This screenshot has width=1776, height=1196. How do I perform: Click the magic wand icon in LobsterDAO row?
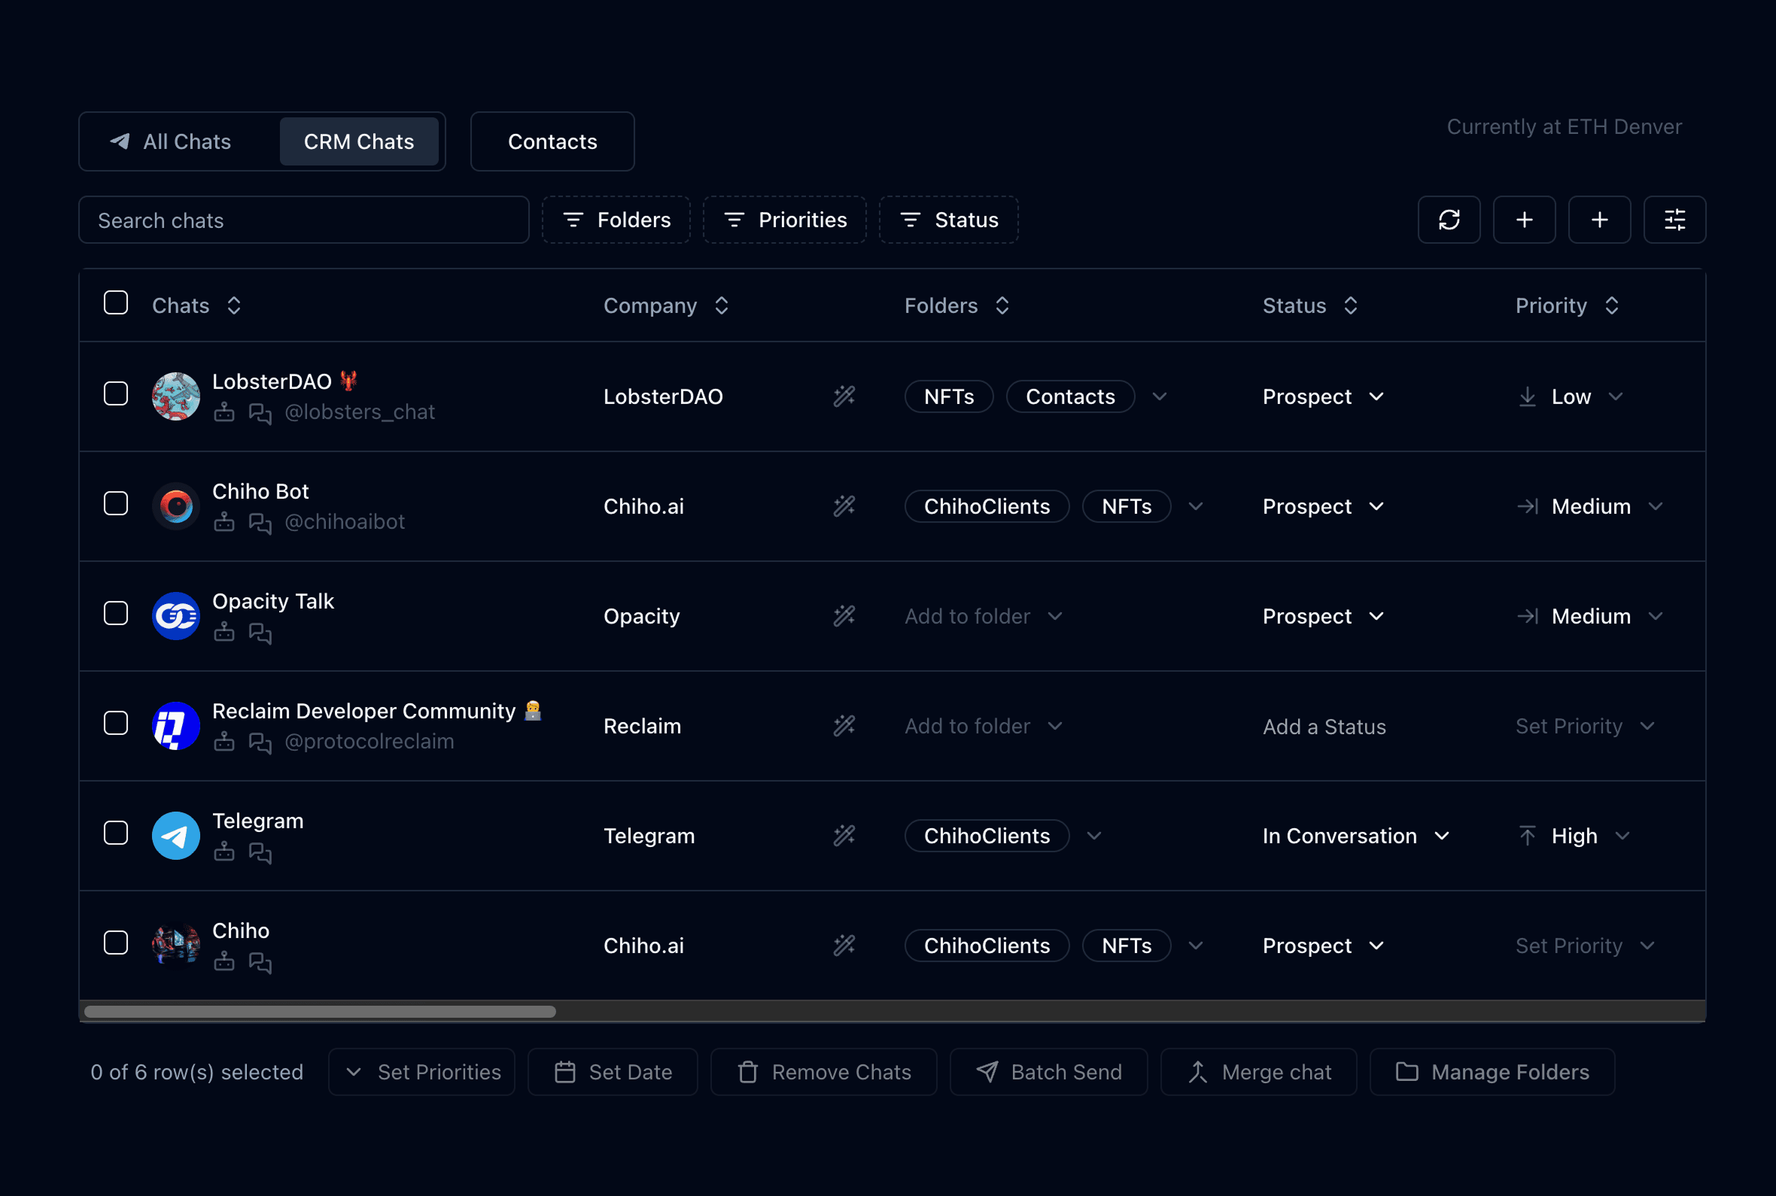pos(844,396)
